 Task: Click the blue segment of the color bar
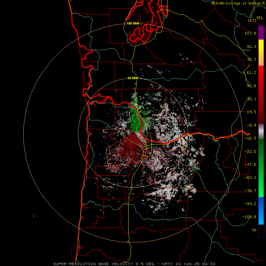(x=261, y=211)
